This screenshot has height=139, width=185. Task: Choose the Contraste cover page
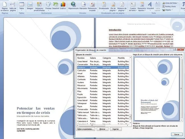pos(103,79)
